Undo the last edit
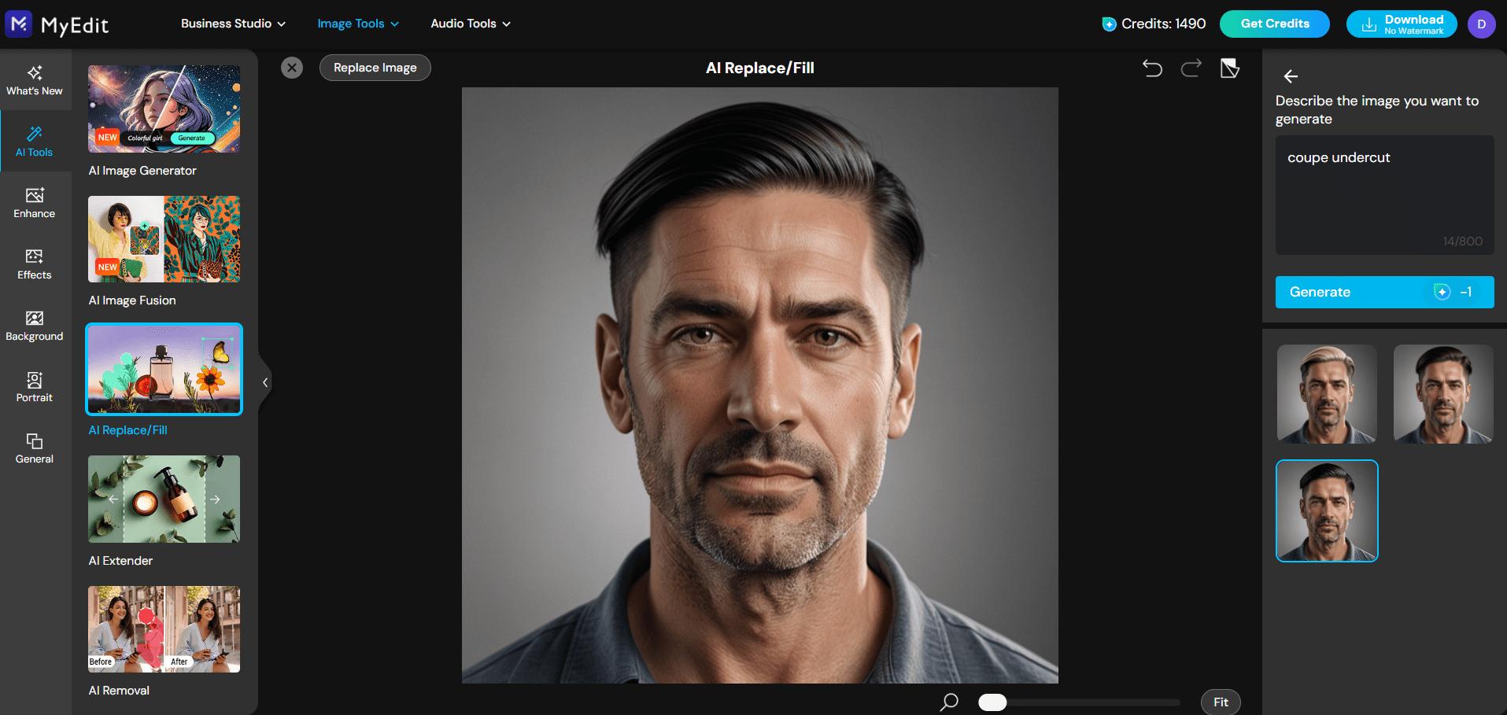 [1153, 68]
